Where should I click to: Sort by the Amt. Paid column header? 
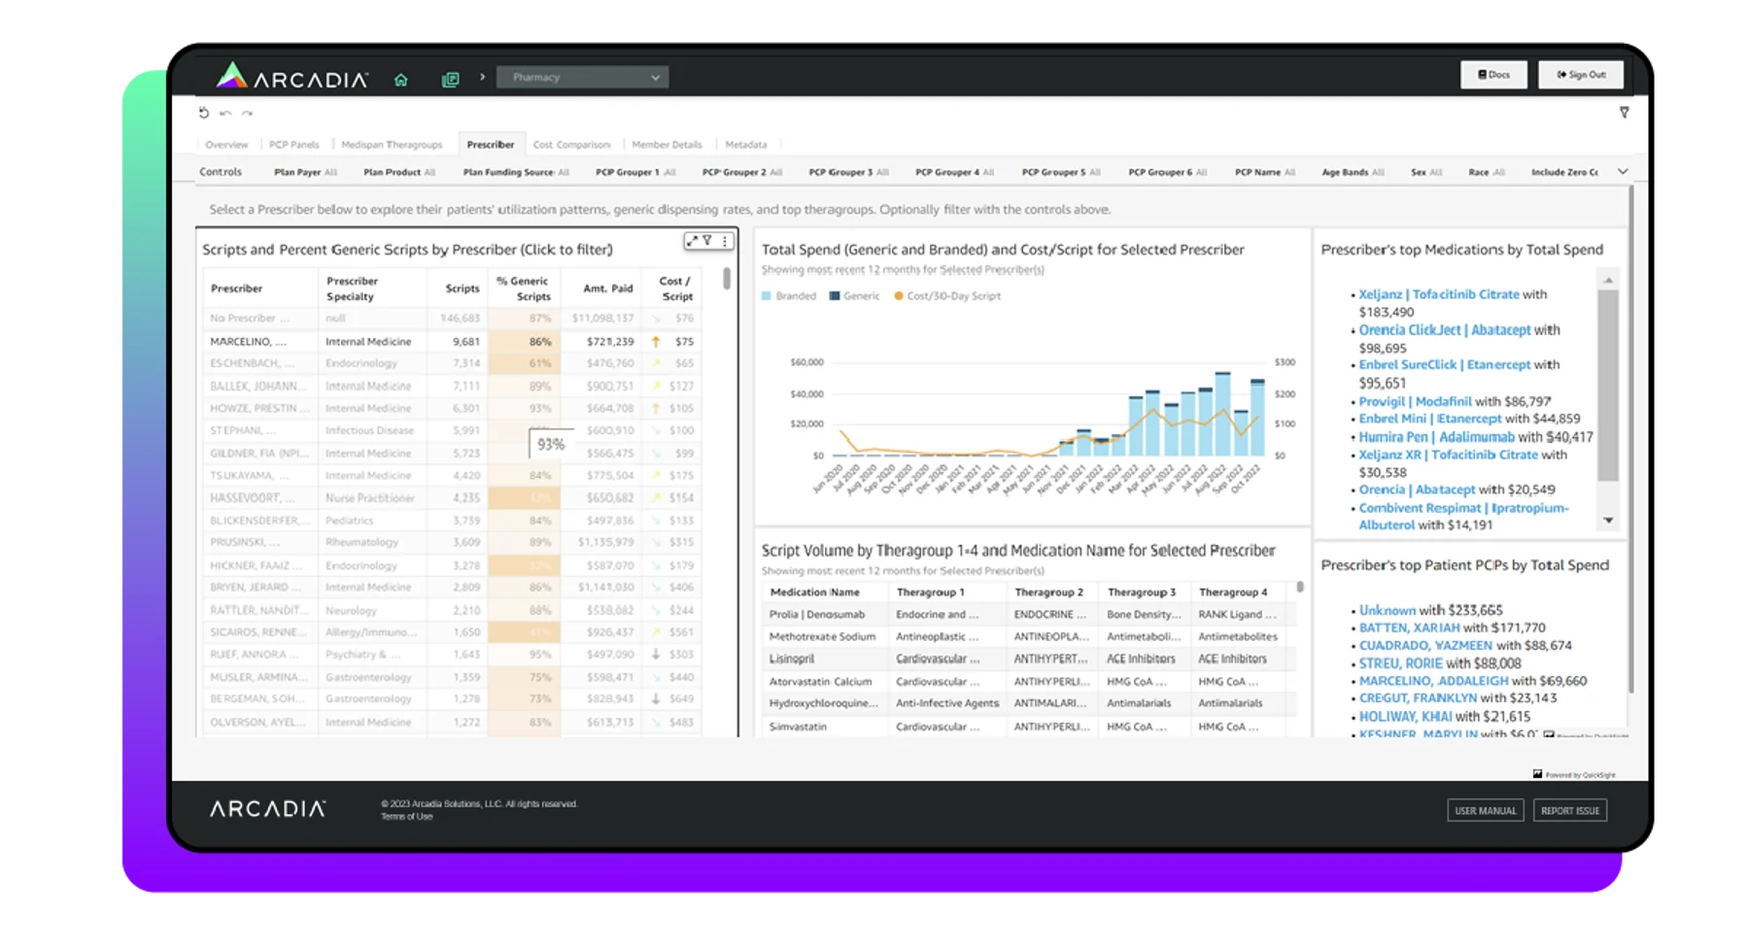[608, 288]
